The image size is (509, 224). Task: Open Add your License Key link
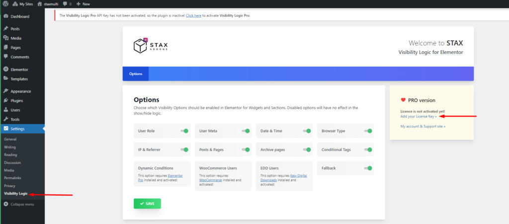(419, 116)
